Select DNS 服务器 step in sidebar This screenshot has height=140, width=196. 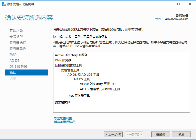pyautogui.click(x=18, y=67)
